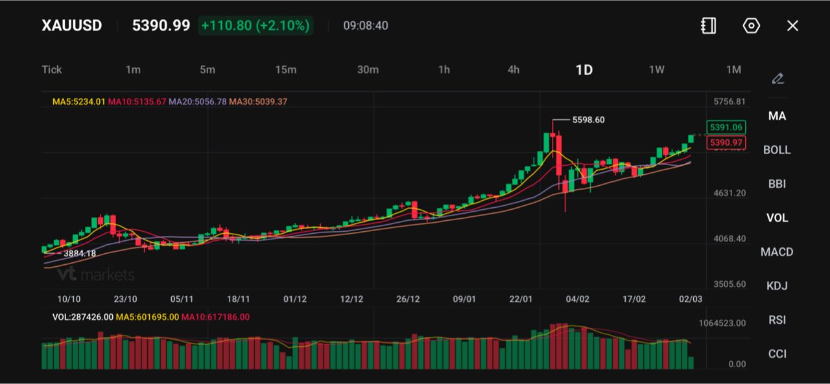Switch to the 1h timeframe
The height and width of the screenshot is (384, 830).
444,70
